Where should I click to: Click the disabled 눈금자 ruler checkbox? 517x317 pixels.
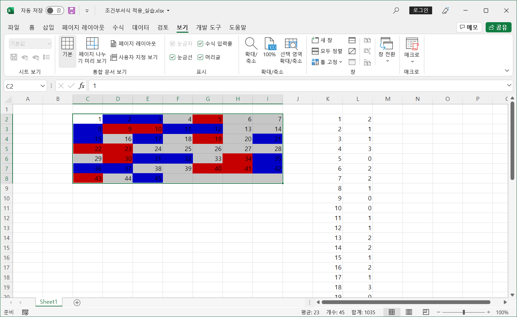[172, 44]
